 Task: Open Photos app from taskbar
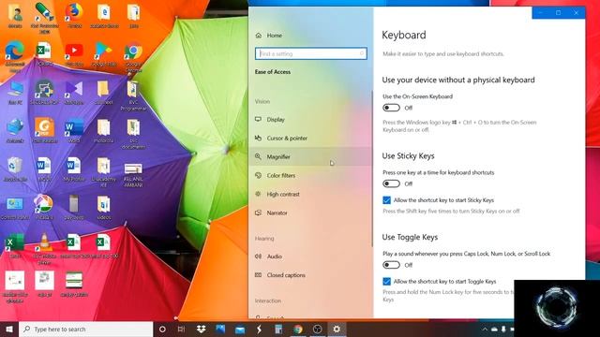coord(220,329)
